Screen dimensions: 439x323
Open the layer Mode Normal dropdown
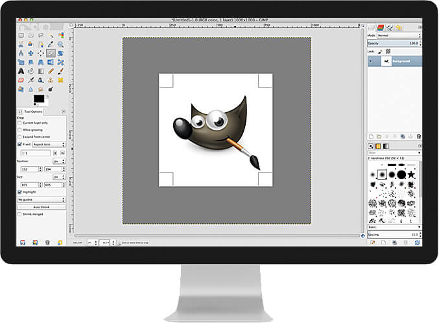tap(399, 36)
